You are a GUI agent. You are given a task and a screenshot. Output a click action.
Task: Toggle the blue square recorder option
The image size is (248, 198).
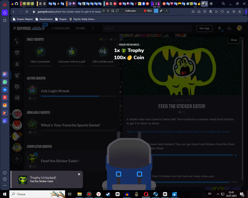coord(156,11)
